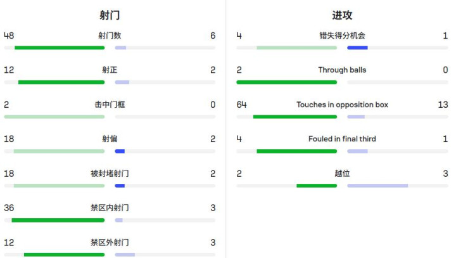Click the 射门 section heading

point(110,15)
